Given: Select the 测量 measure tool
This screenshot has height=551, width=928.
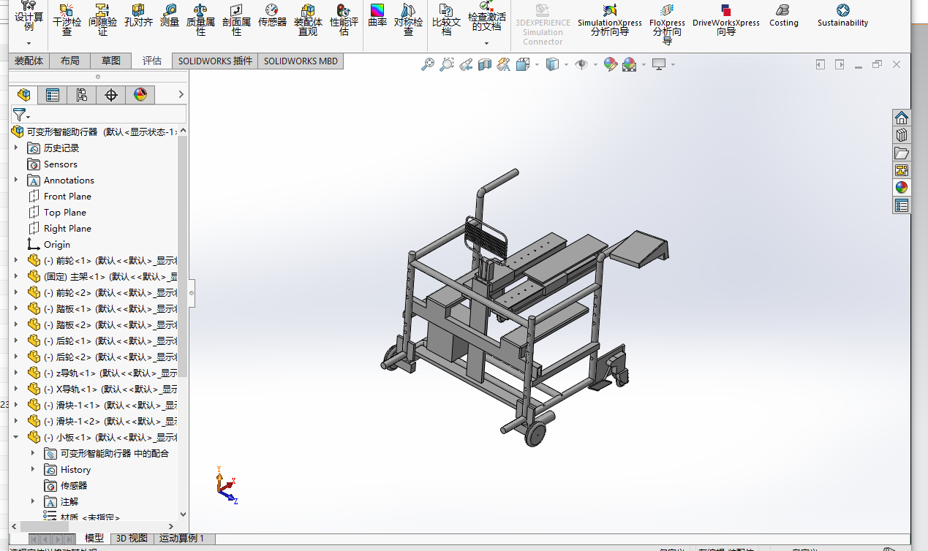Looking at the screenshot, I should point(169,16).
